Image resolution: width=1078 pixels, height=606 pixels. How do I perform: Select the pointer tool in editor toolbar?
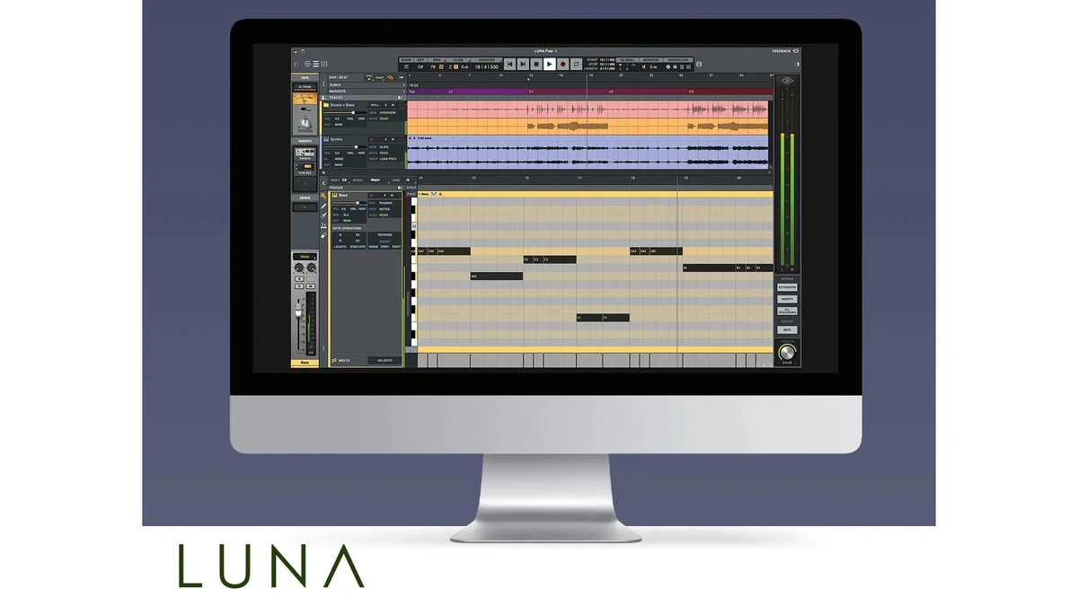pyautogui.click(x=323, y=196)
